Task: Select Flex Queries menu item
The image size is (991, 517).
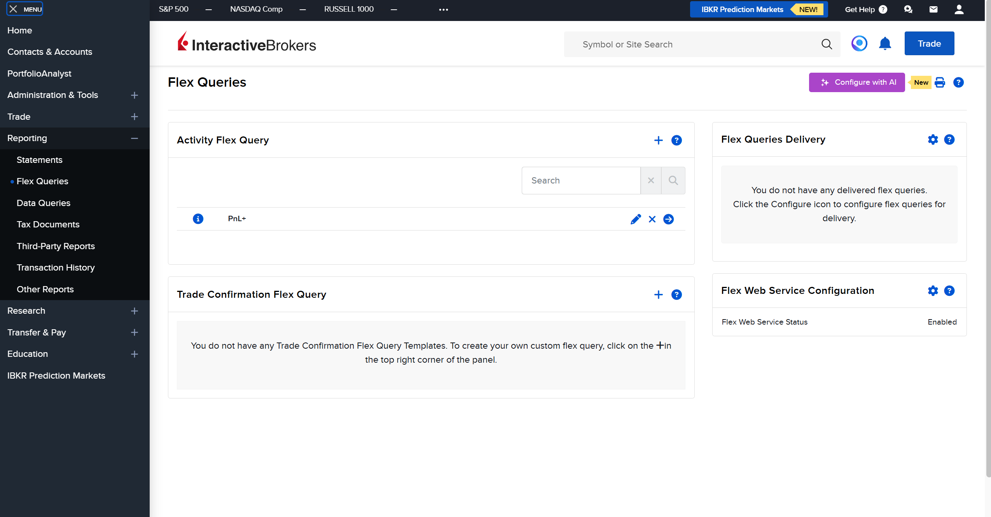Action: pos(42,181)
